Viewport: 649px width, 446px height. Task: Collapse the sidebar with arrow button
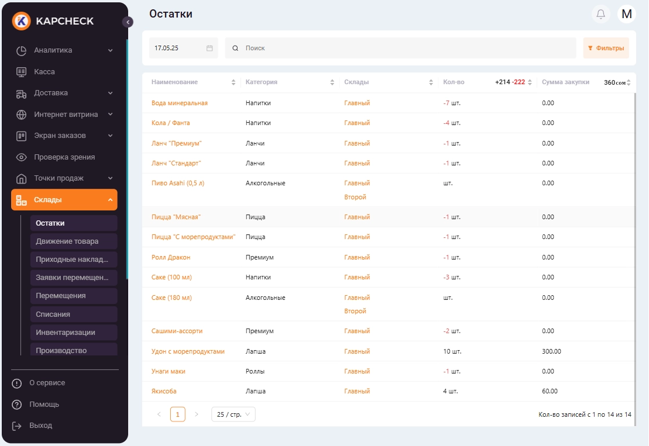(x=128, y=22)
